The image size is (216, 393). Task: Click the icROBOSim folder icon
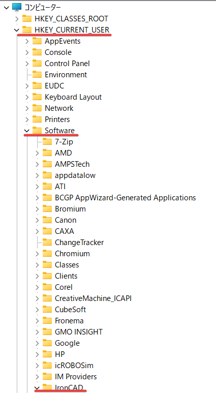[x=47, y=366]
